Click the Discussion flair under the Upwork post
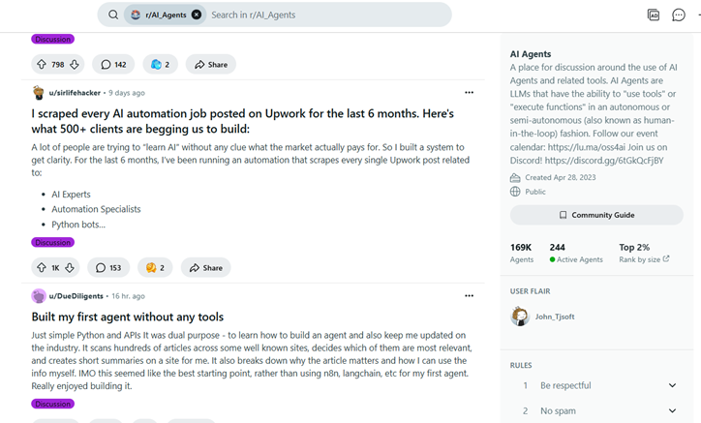 click(x=52, y=242)
